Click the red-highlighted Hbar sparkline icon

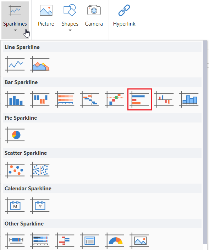click(x=139, y=99)
